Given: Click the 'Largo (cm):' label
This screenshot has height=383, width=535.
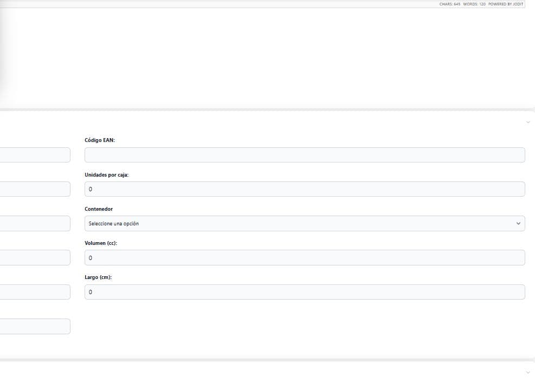Looking at the screenshot, I should [98, 277].
